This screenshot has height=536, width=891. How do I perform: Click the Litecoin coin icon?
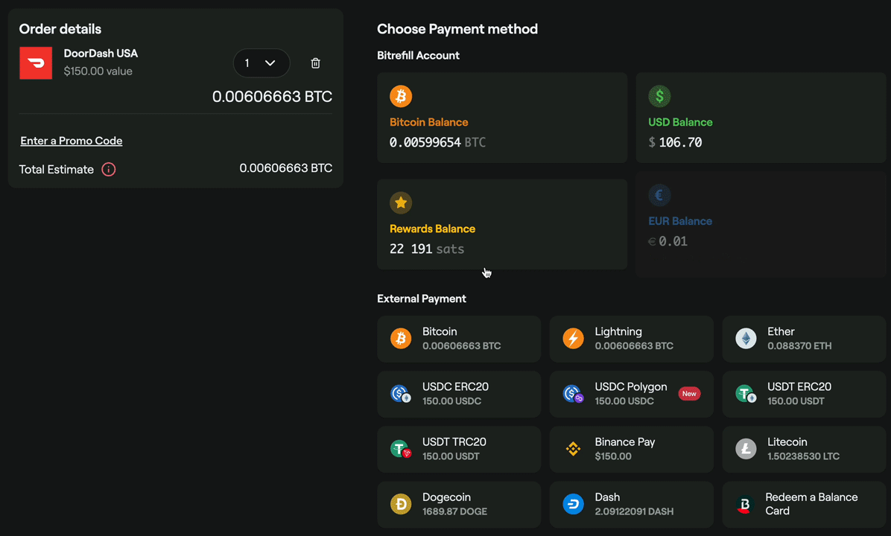(x=746, y=449)
